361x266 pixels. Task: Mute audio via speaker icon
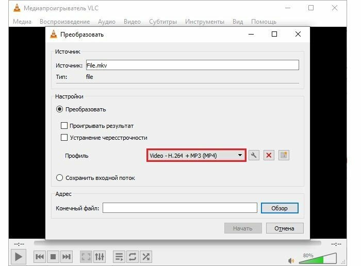pos(291,261)
